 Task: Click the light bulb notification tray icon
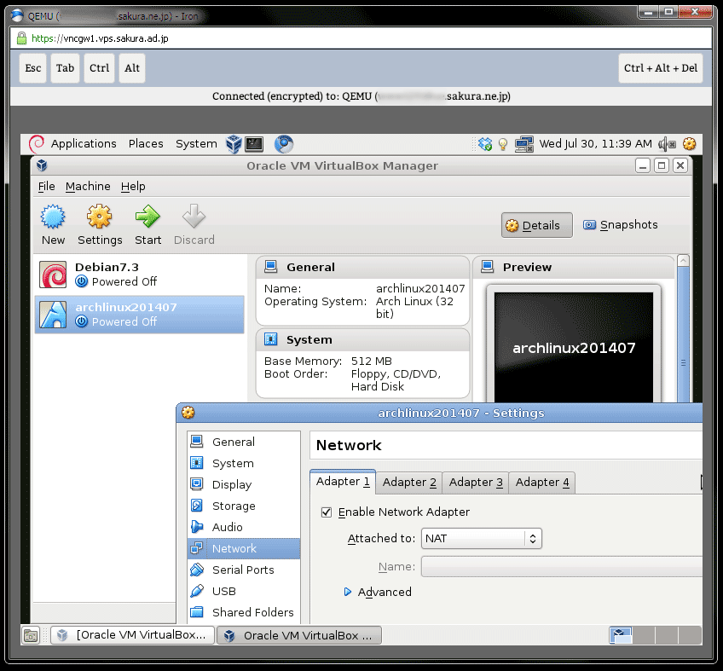tap(503, 144)
